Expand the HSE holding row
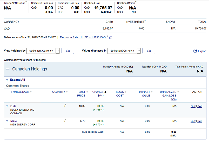This screenshot has height=141, width=209. [7, 106]
